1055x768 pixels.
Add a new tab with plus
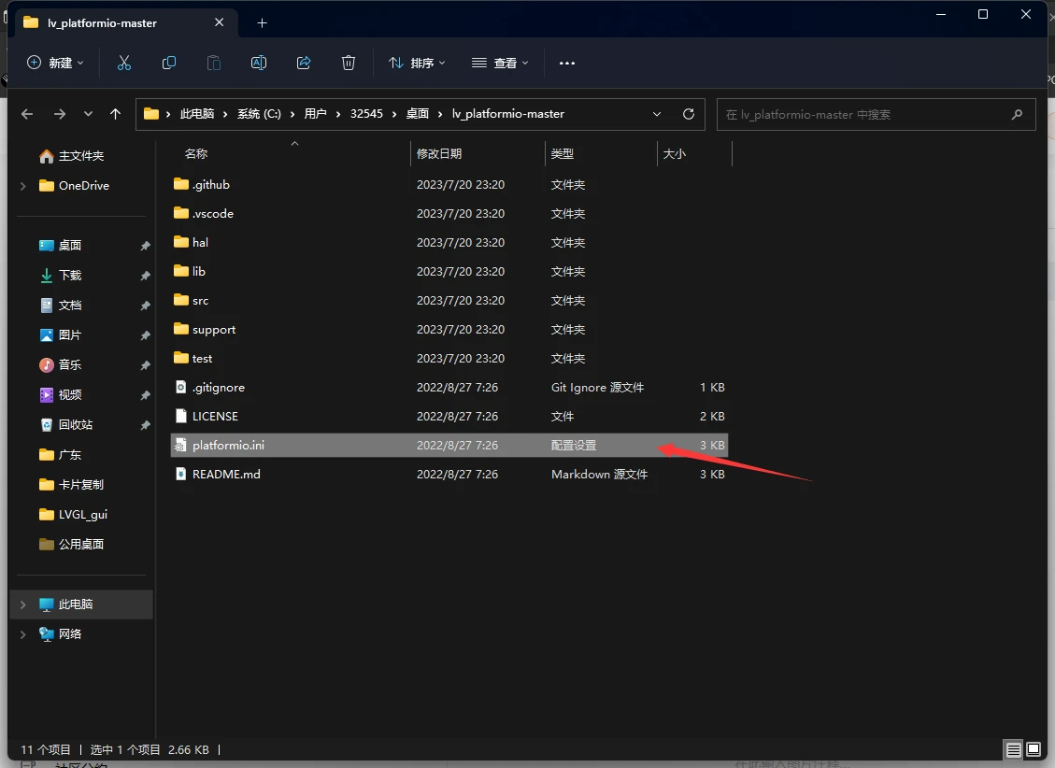point(263,22)
